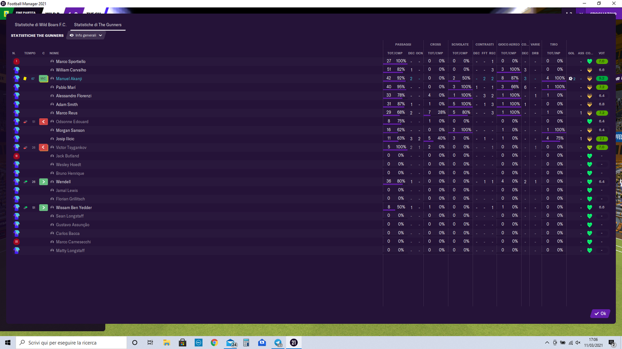
Task: Click green substituted-on arrow for Wissam Ben Yedder
Action: pos(43,207)
